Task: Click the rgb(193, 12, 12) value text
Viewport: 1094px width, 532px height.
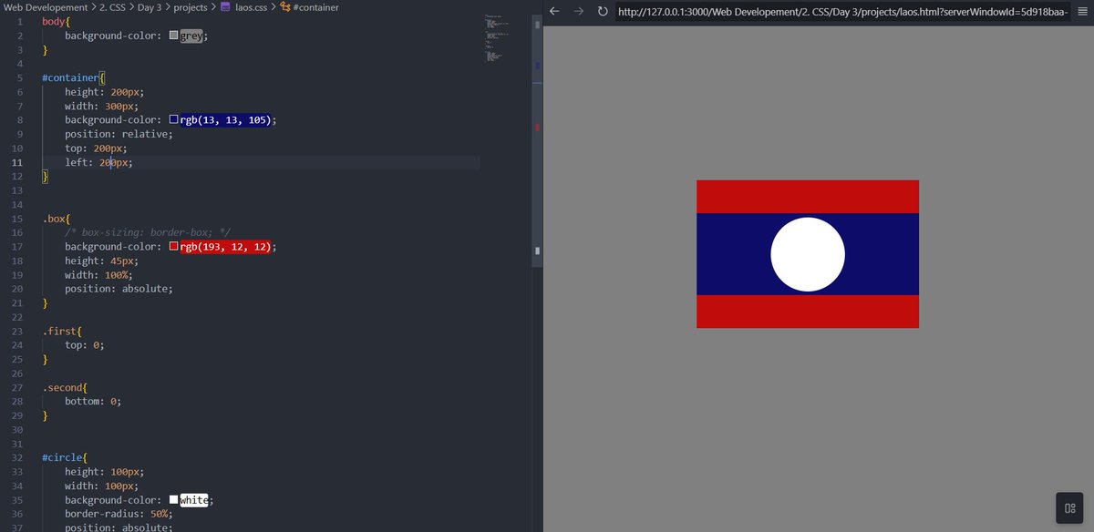Action: tap(225, 247)
